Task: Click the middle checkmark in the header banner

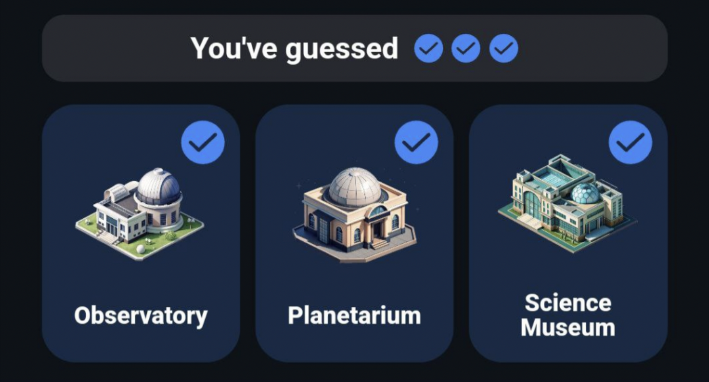Action: coord(466,49)
